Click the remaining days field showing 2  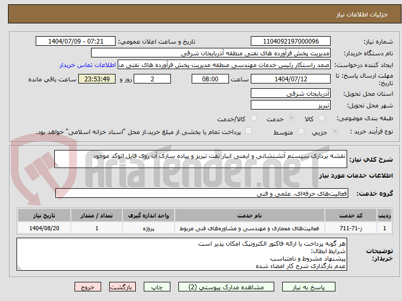click(x=152, y=79)
